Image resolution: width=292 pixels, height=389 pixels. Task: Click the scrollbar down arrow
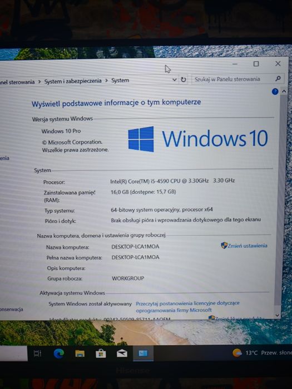[278, 315]
